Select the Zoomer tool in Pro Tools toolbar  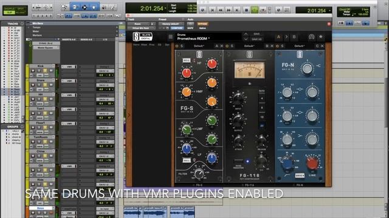[64, 7]
